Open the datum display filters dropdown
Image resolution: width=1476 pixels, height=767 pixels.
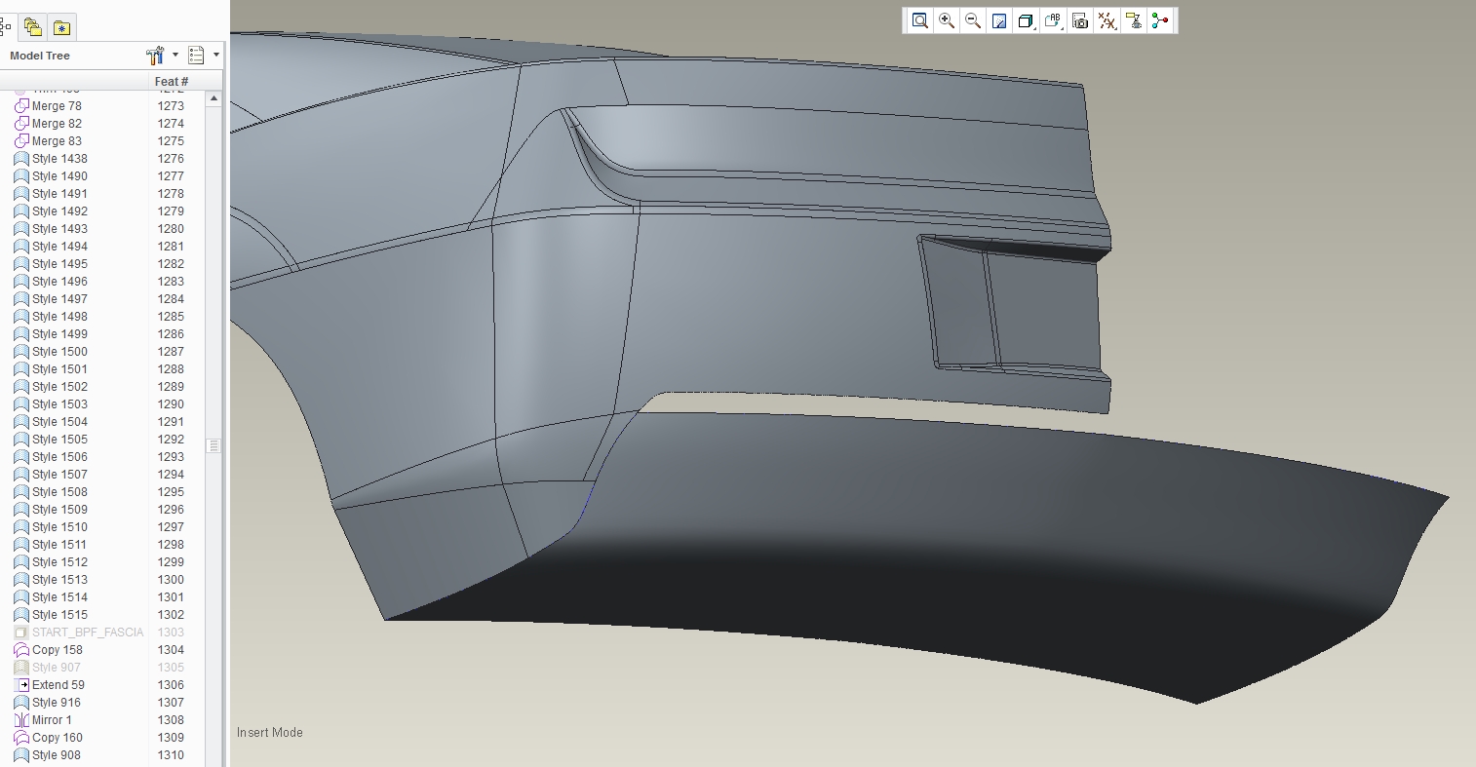tap(1107, 20)
